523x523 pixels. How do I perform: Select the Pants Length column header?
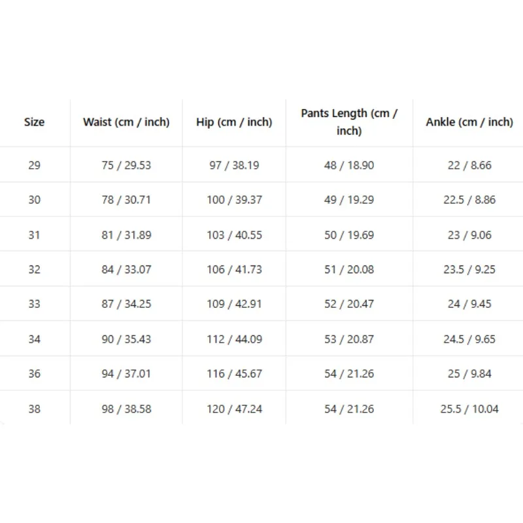coord(349,122)
